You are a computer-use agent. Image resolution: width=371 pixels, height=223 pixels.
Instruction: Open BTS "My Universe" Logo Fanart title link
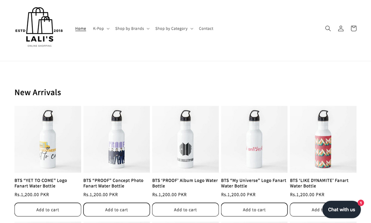253,183
